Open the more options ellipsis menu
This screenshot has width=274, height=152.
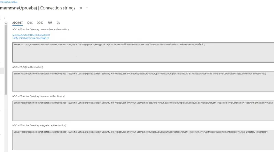[x=86, y=7]
